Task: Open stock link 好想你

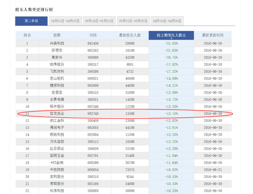Action: click(x=57, y=50)
